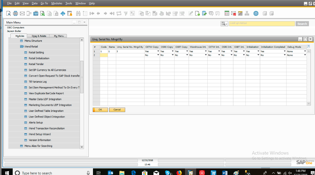
Task: Click the blue Launch Application arrows icon
Action: [x=63, y=13]
